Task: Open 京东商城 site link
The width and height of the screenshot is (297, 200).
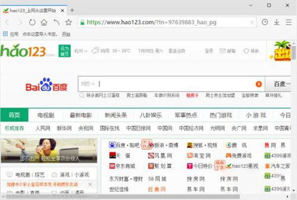Action: pyautogui.click(x=122, y=166)
